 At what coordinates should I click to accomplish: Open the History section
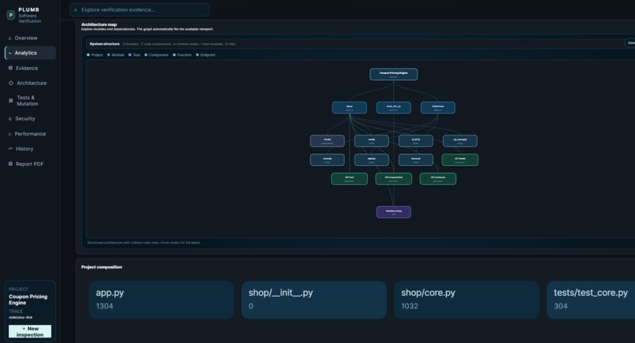tap(30, 149)
